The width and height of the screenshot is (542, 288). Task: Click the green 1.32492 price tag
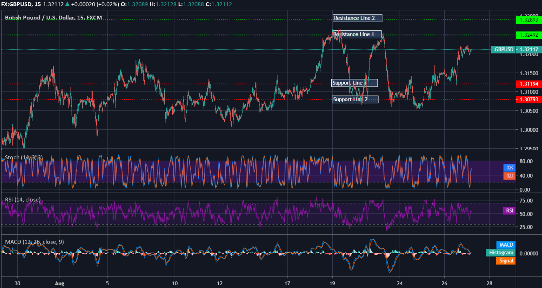[529, 35]
